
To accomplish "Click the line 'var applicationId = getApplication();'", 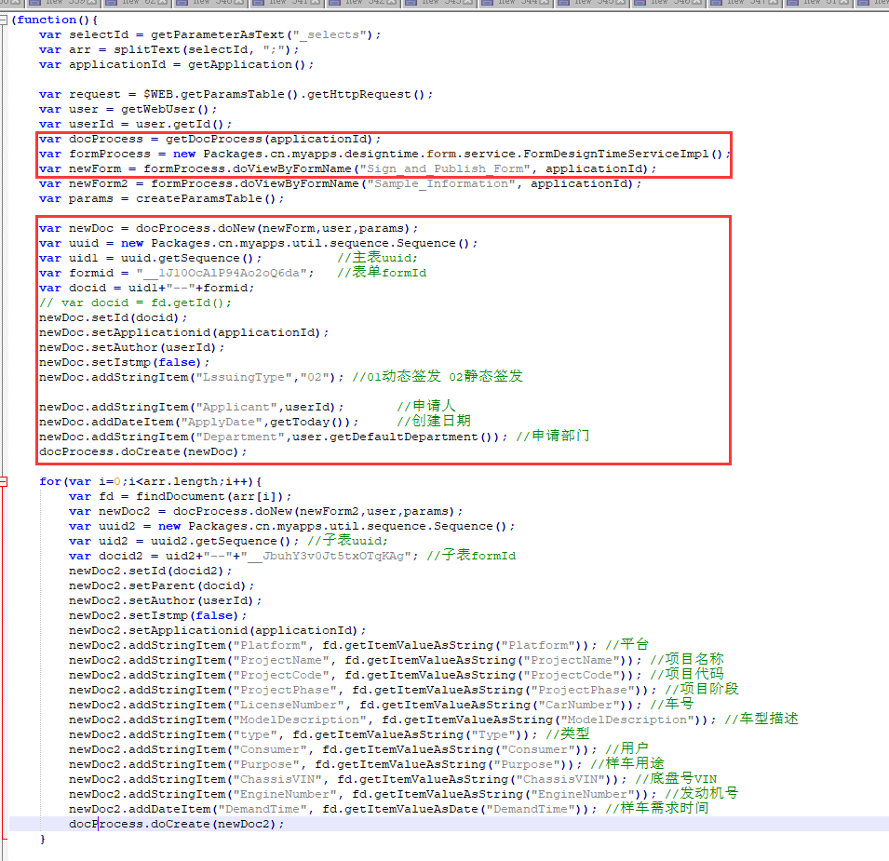I will pyautogui.click(x=176, y=64).
